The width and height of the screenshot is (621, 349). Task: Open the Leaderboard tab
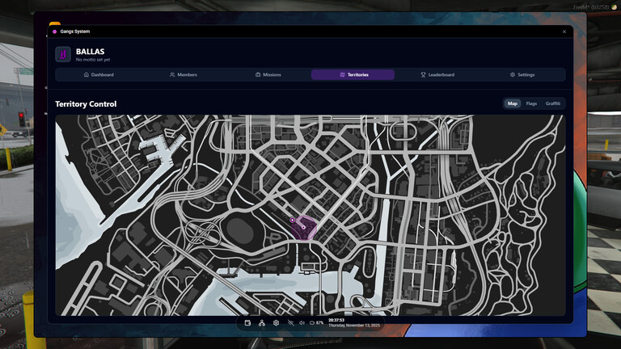point(437,75)
